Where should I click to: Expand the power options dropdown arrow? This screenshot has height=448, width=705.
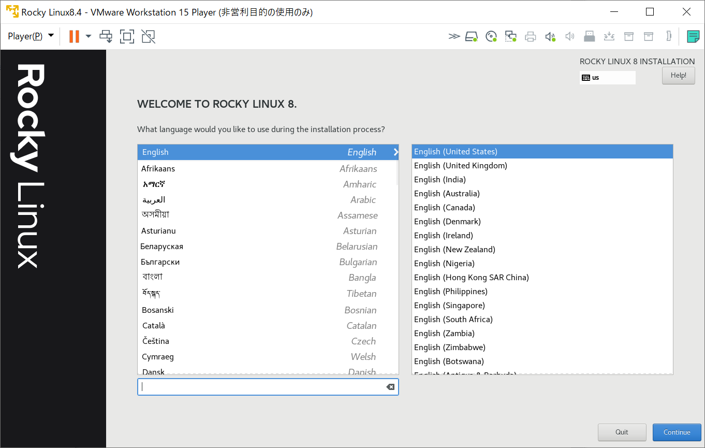click(89, 36)
